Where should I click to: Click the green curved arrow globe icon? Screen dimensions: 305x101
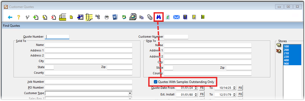(124, 17)
